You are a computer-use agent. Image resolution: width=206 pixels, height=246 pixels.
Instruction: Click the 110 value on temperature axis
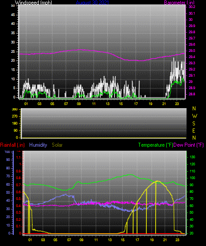(x=192, y=171)
